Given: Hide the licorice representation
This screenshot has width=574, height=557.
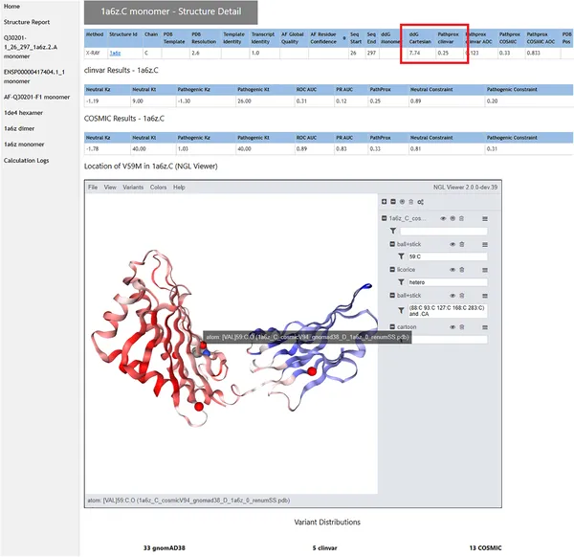Looking at the screenshot, I should pos(453,270).
